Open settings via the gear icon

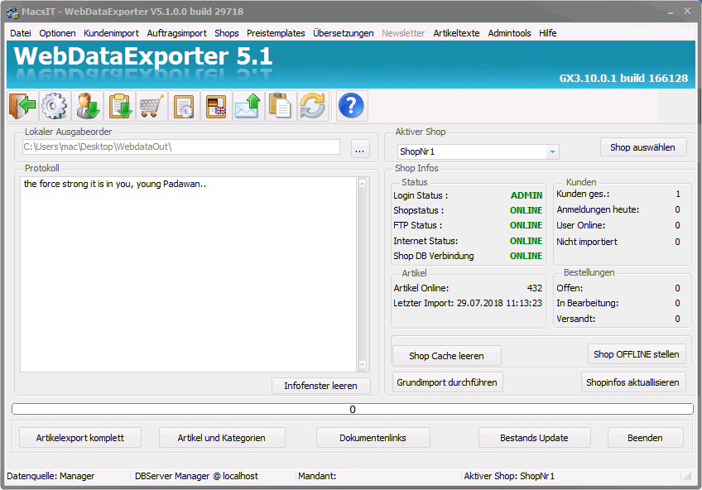[x=55, y=106]
